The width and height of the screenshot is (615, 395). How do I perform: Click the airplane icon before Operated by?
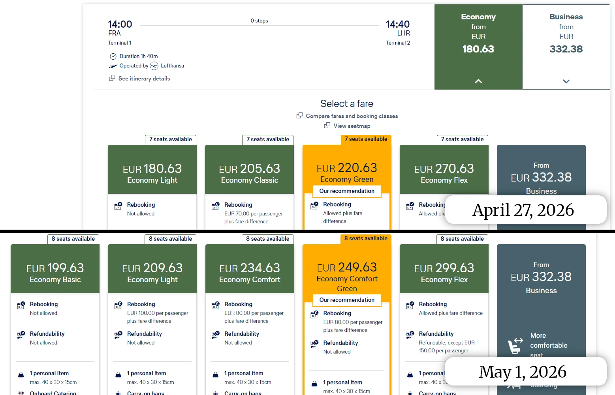pyautogui.click(x=113, y=66)
